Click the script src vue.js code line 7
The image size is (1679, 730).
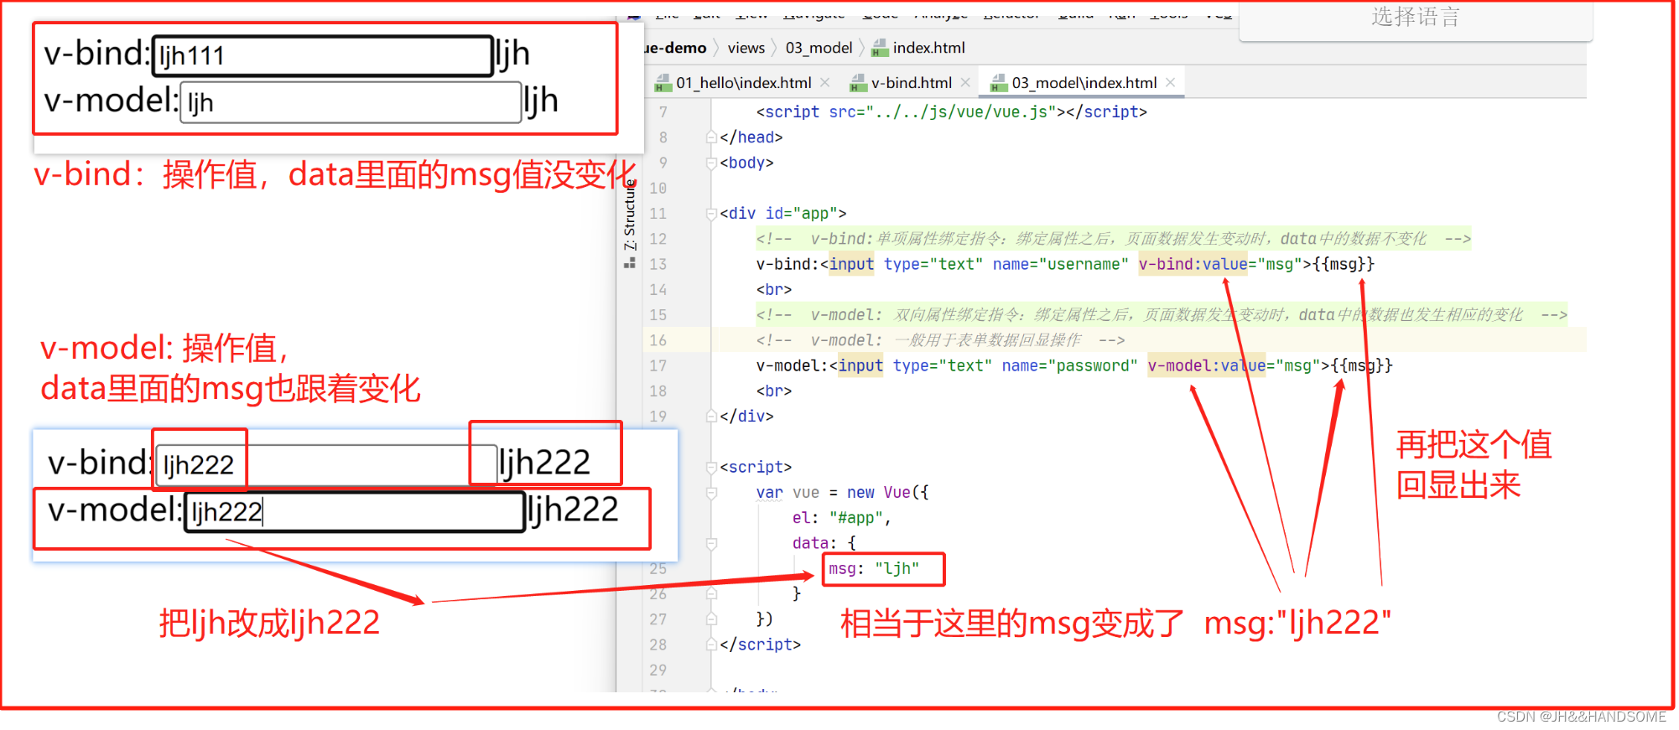pyautogui.click(x=951, y=112)
